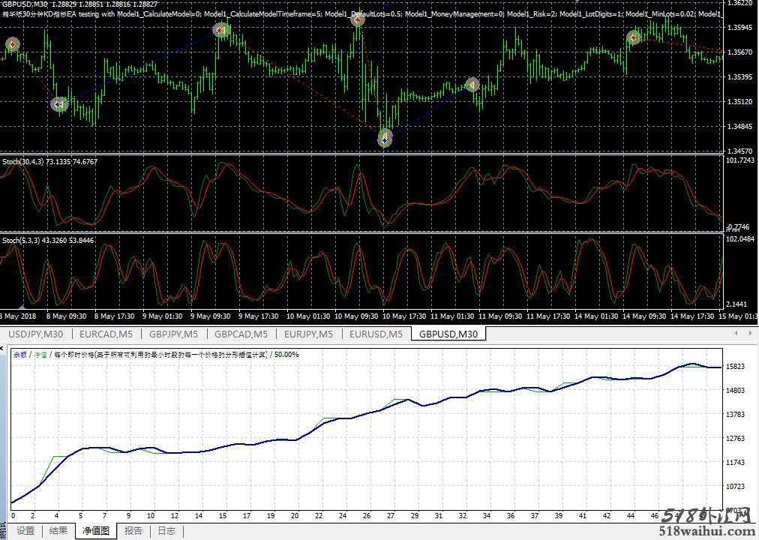The width and height of the screenshot is (759, 540).
Task: Open the GBPJPY,M5 chart tab
Action: (173, 334)
